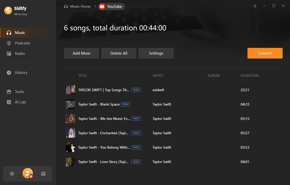Click duration 03:15
The height and width of the screenshot is (185, 290).
tap(245, 119)
